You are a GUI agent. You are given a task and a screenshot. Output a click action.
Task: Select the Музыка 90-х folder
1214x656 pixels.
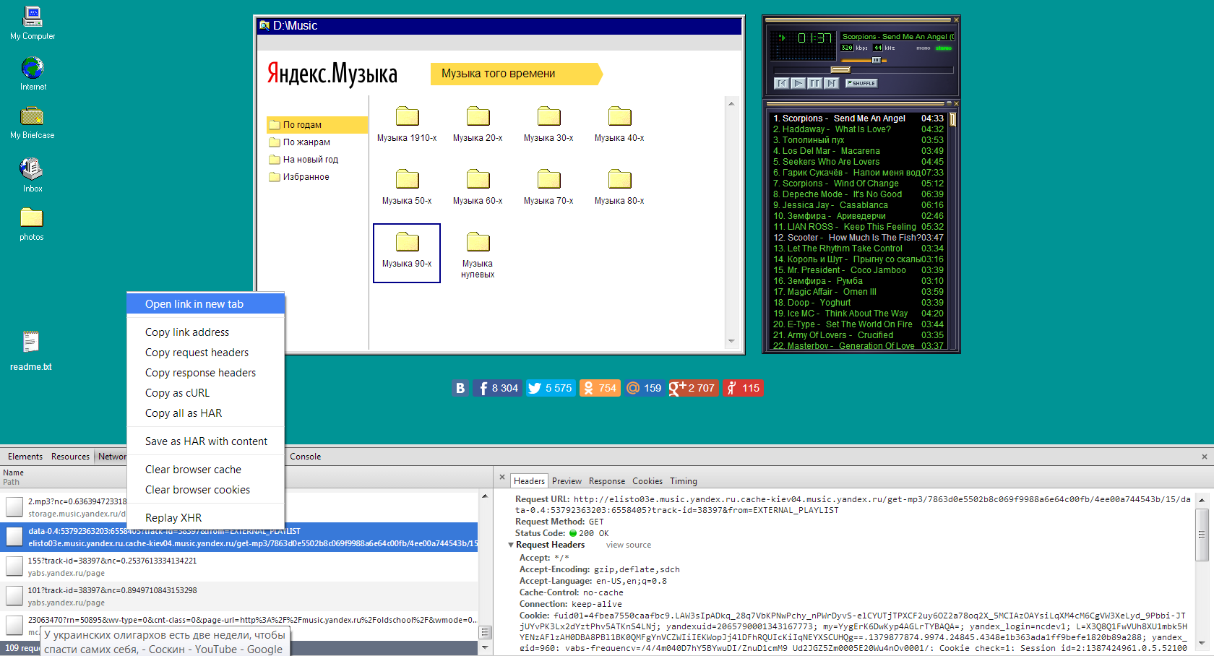click(x=407, y=253)
